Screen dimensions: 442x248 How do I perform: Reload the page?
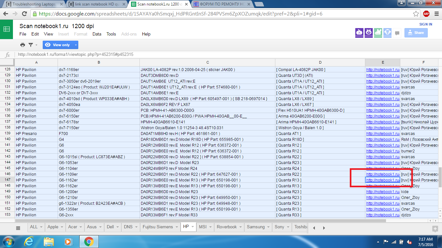(24, 14)
